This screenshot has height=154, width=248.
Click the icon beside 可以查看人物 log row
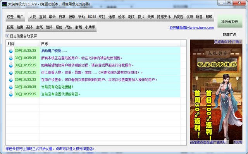click(x=11, y=72)
